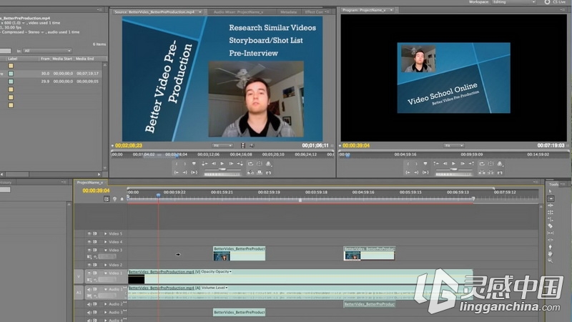Switch to Audio Mixer tab
The width and height of the screenshot is (572, 322).
pyautogui.click(x=239, y=12)
